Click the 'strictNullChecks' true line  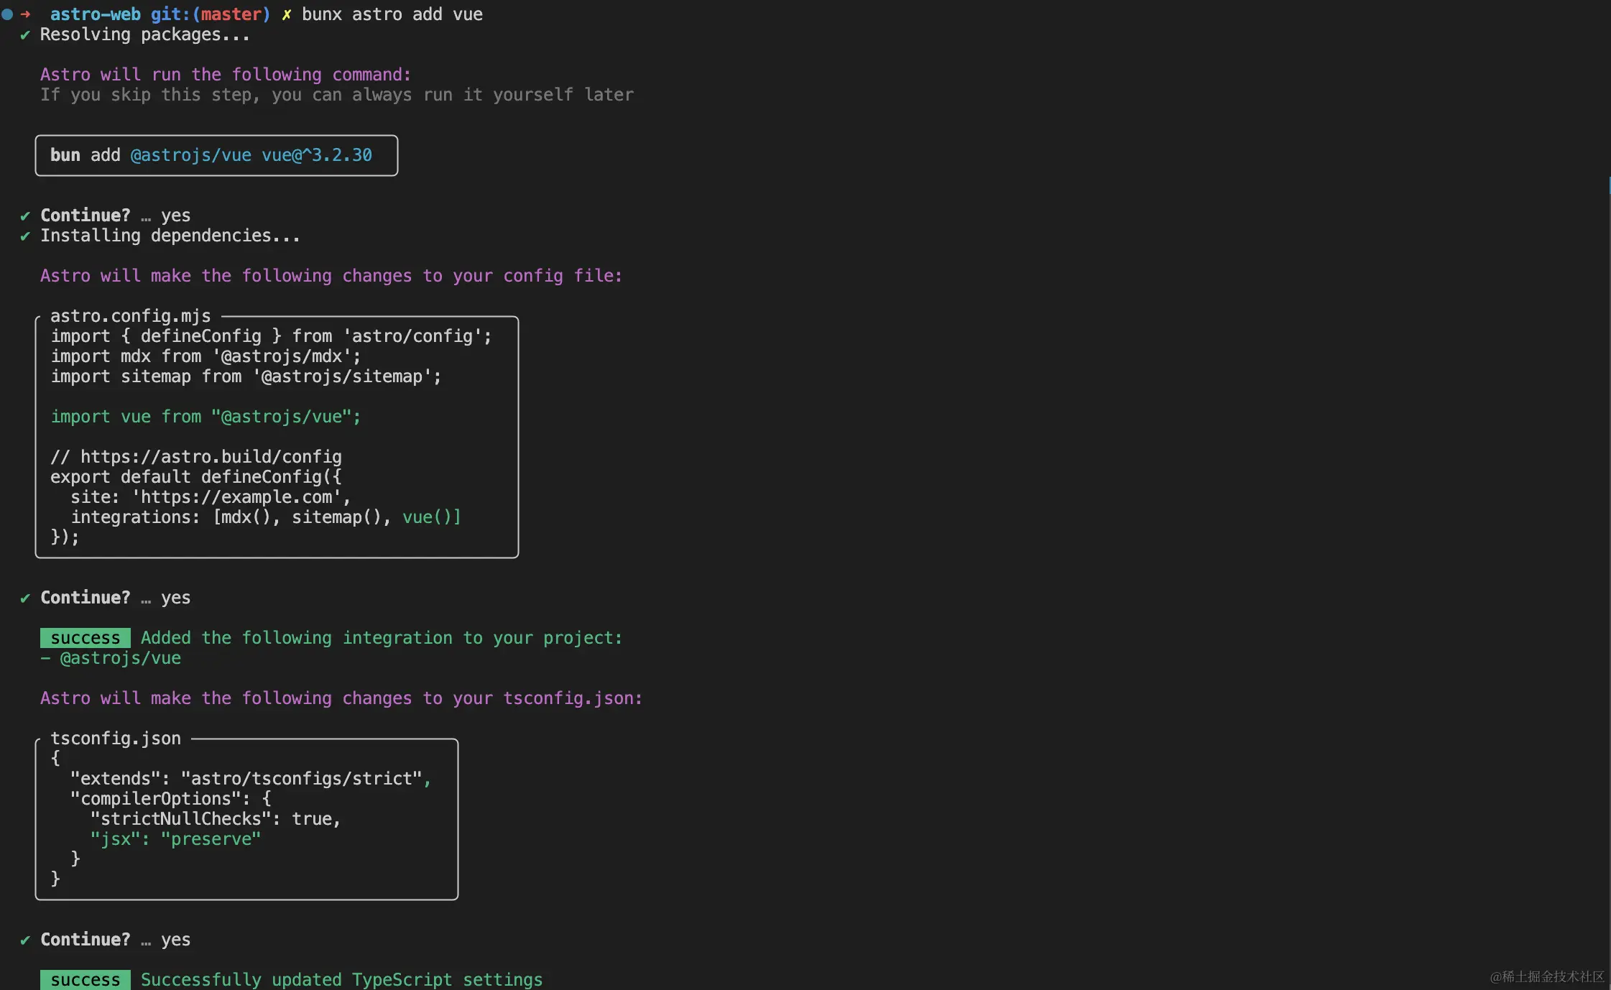[216, 819]
